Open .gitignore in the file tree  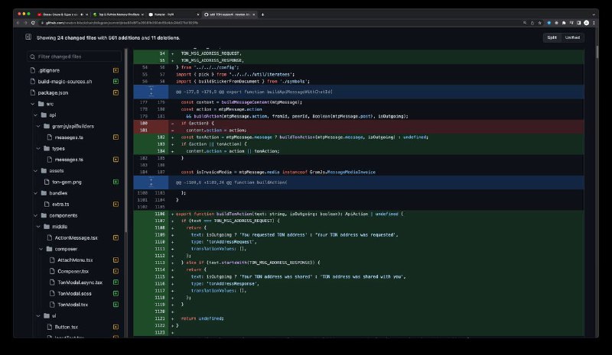[49, 70]
